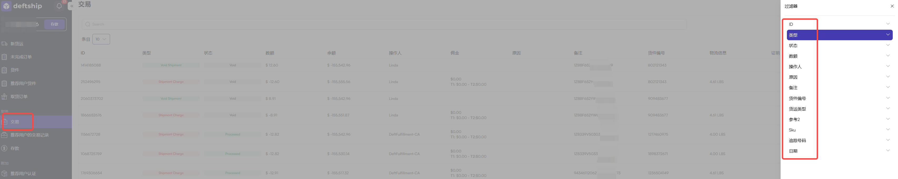This screenshot has width=898, height=179.
Task: Expand the 货运类型 filter option
Action: [840, 109]
